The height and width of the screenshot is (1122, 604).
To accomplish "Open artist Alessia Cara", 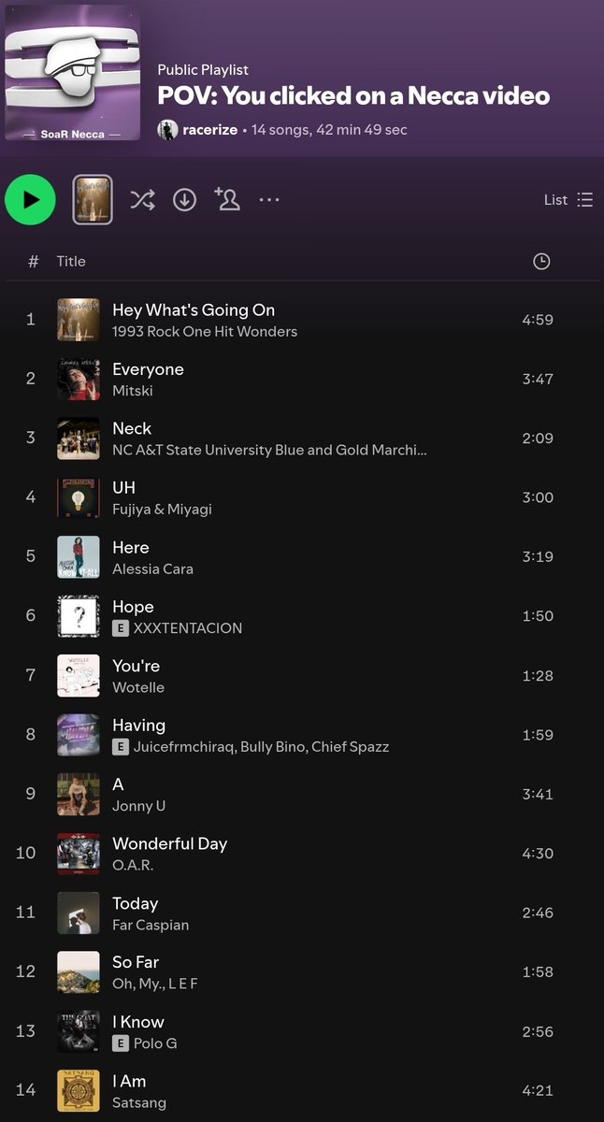I will click(x=153, y=568).
